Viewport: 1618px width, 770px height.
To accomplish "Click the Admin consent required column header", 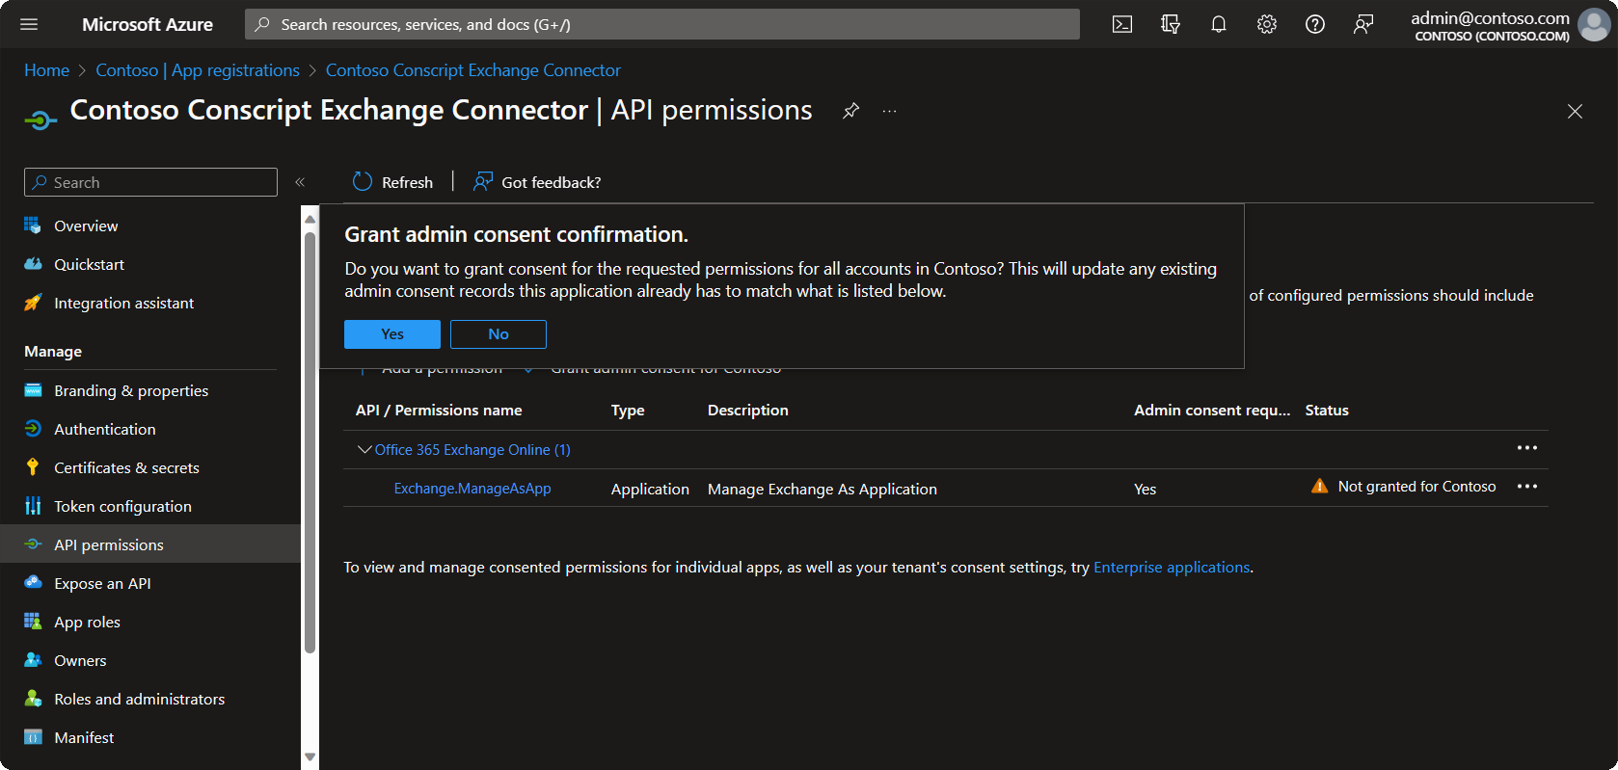I will pos(1212,411).
